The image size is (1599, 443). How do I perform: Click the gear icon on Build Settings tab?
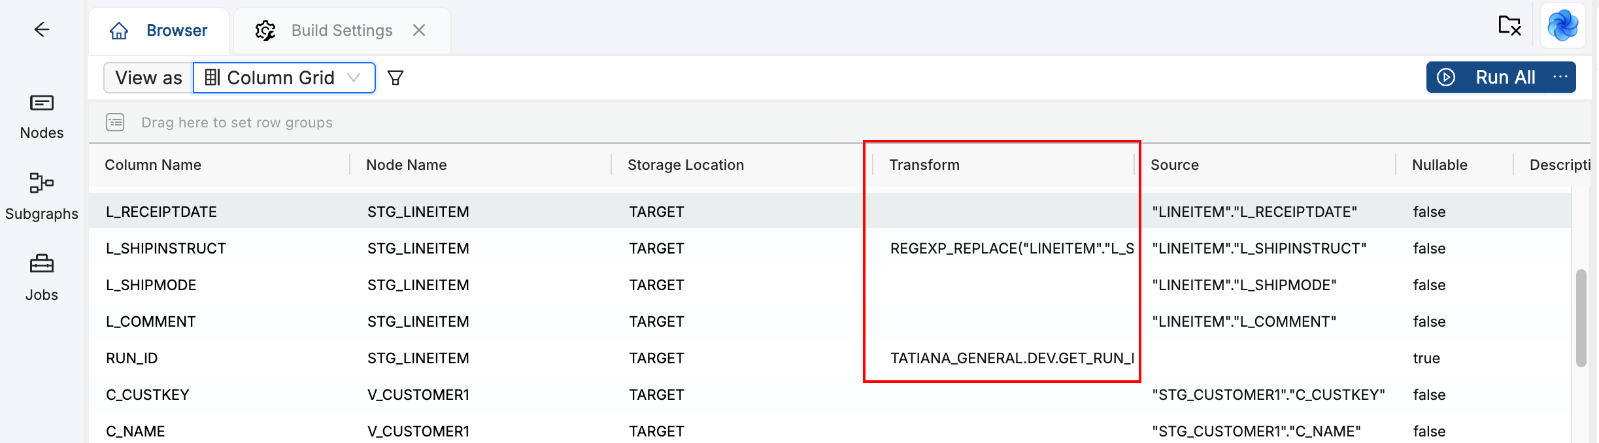tap(265, 30)
